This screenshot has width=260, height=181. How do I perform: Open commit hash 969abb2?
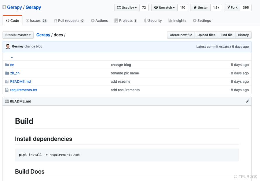point(225,47)
